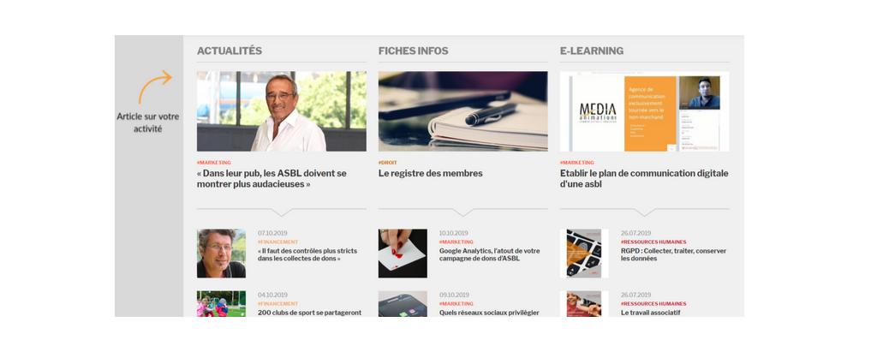Open the FICHES INFOS section heading
This screenshot has height=352, width=877.
(414, 51)
